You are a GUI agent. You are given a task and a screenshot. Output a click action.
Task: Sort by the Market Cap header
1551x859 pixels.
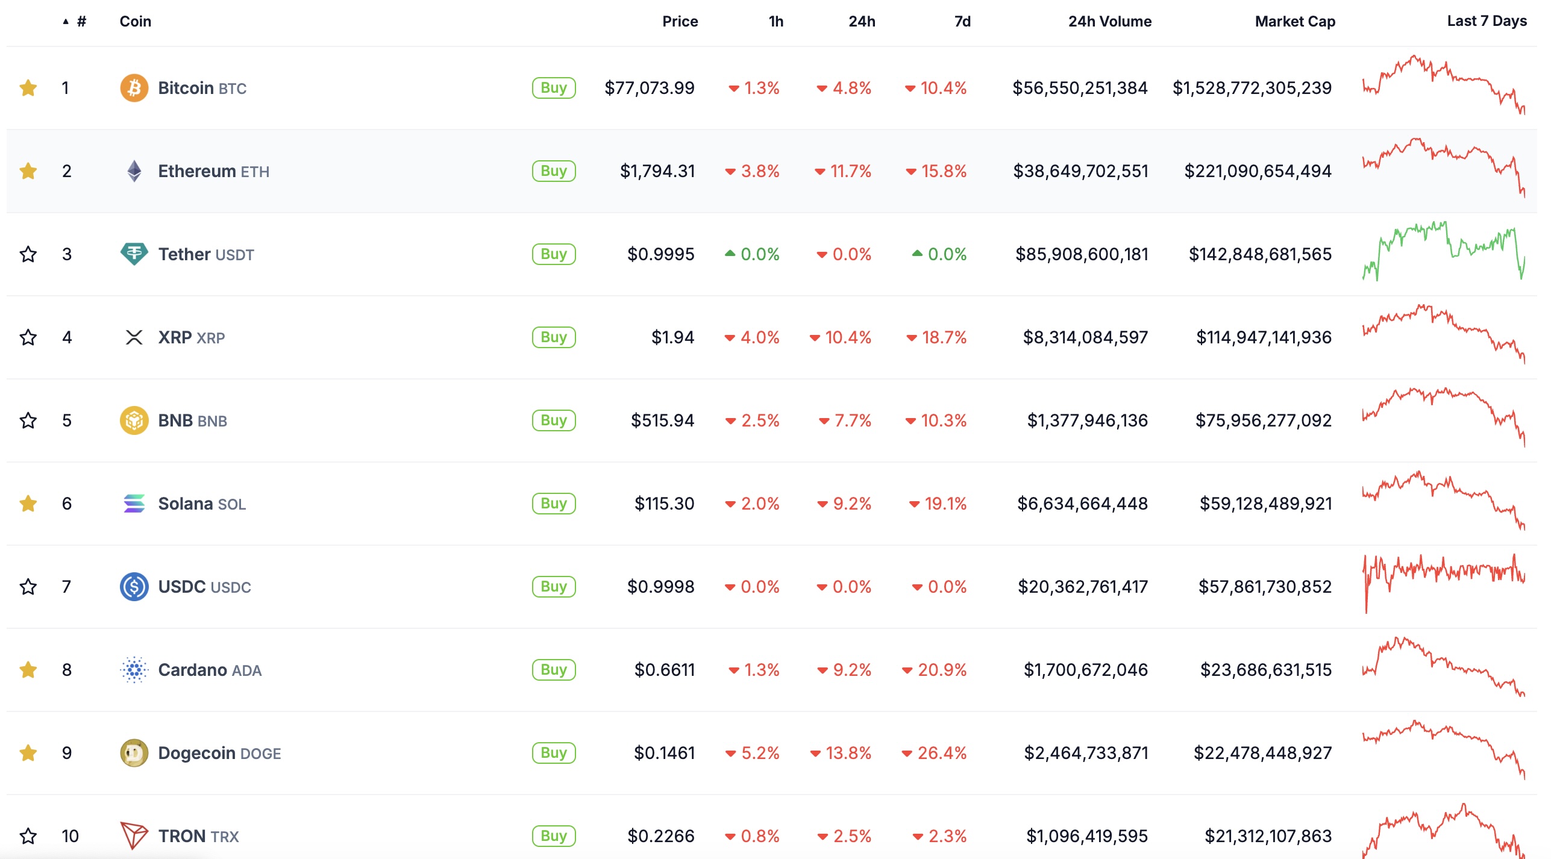[x=1295, y=22]
